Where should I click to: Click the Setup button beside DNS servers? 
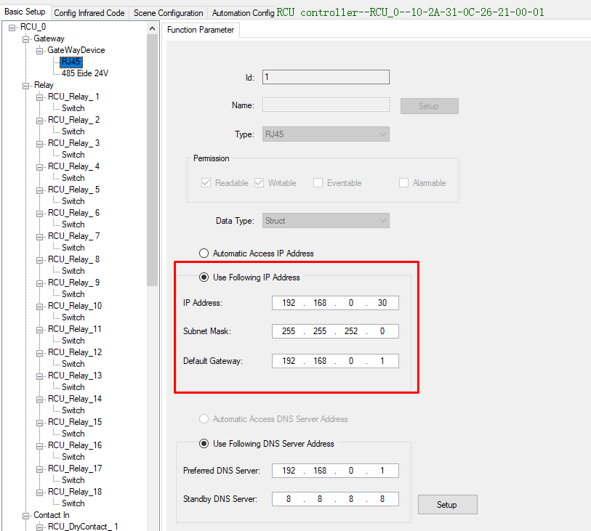pos(447,505)
